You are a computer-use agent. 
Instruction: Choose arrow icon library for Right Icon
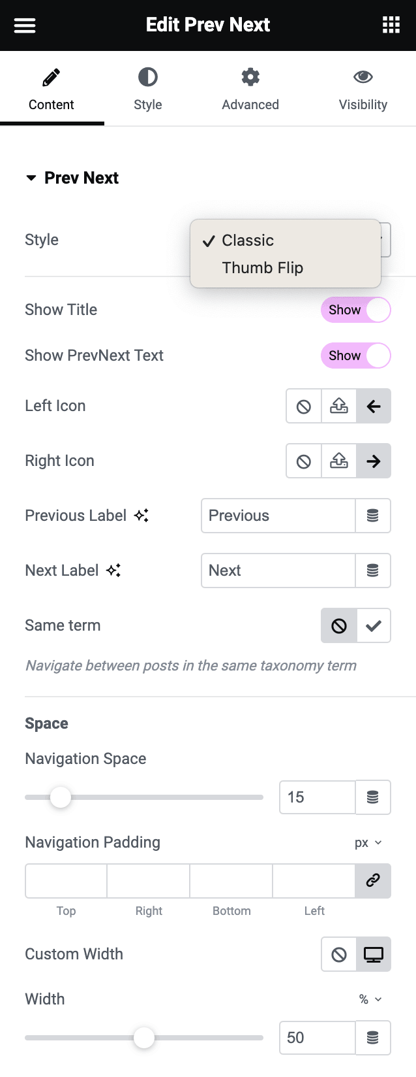click(374, 461)
